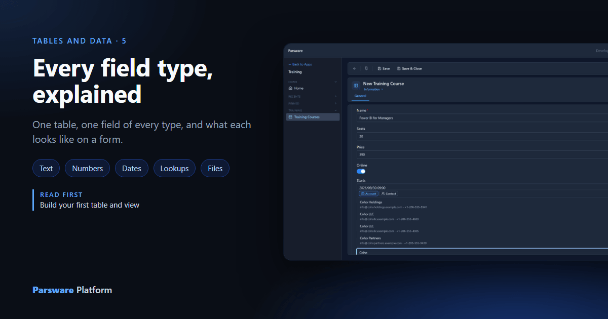
Task: Toggle the Online switch off
Action: 361,172
